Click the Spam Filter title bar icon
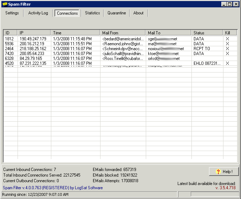The height and width of the screenshot is (199, 241). (x=4, y=4)
